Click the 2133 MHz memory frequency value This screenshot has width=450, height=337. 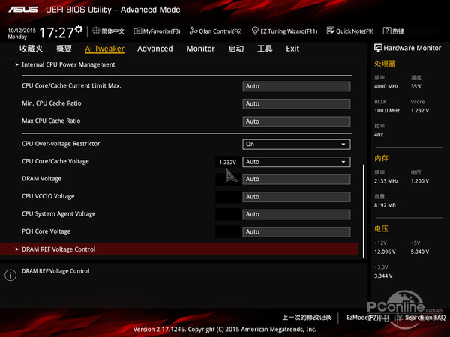point(386,181)
